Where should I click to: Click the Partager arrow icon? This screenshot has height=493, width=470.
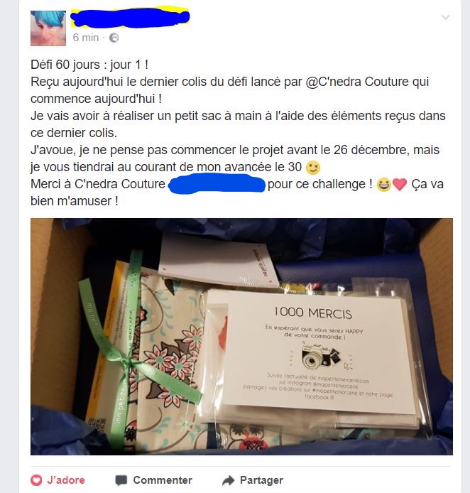click(x=228, y=480)
